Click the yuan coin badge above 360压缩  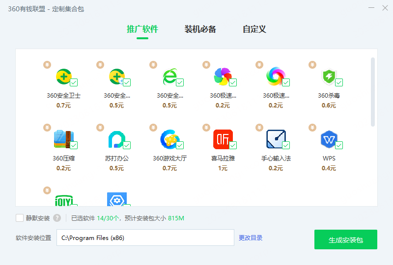(47, 128)
